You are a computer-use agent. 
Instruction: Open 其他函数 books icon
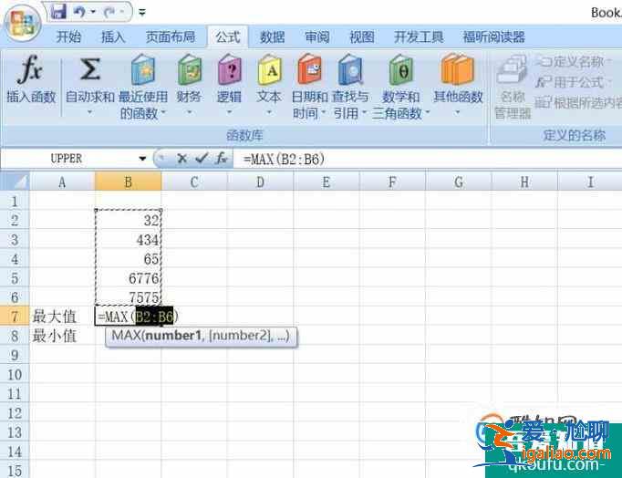(457, 70)
